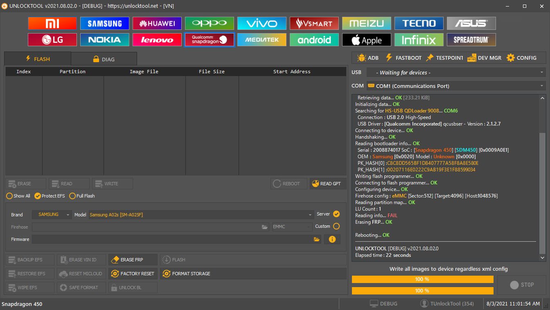Click the log scrollbar down arrow

[x=543, y=258]
